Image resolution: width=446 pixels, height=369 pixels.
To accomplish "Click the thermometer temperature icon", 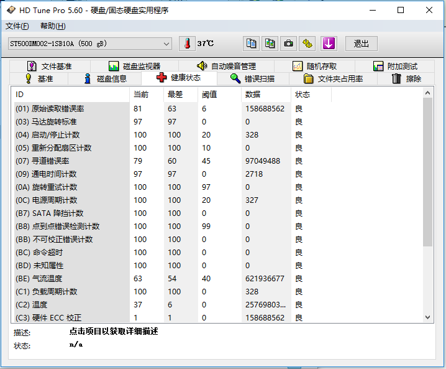I will [187, 44].
